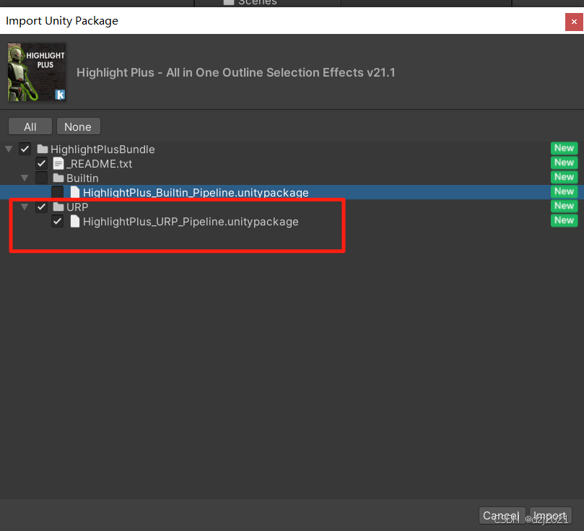Click the URP_Pipeline unitypackage file icon

tap(75, 221)
